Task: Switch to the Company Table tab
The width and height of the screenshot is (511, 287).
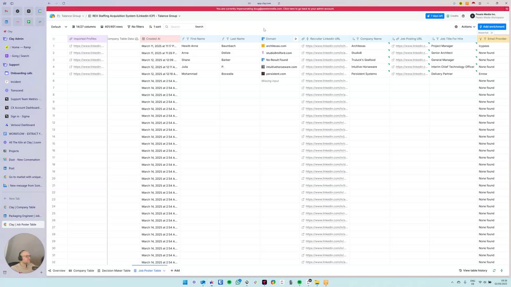Action: pos(81,271)
